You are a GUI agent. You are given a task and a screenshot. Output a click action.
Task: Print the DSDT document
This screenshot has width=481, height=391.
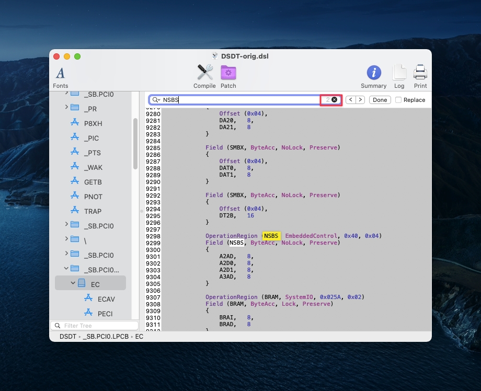(420, 76)
